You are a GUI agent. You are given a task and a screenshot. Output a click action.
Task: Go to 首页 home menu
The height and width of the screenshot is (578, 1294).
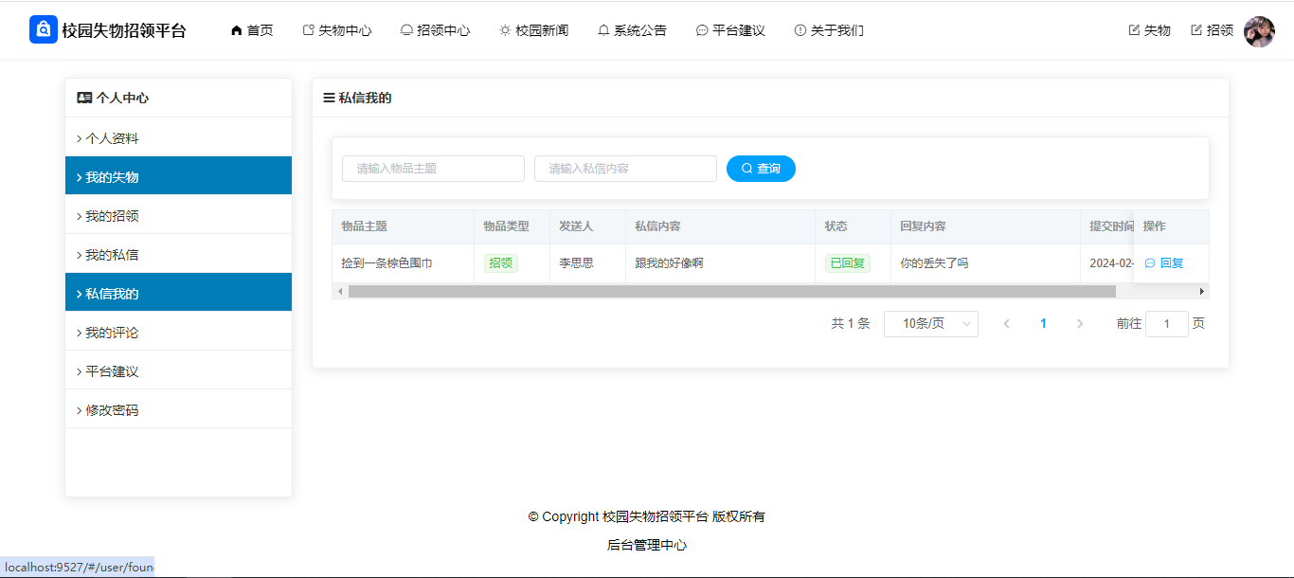point(252,30)
